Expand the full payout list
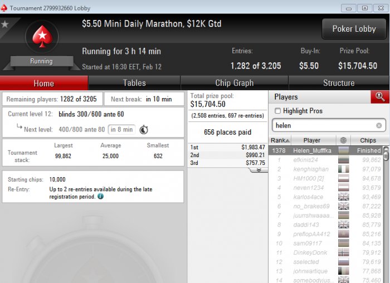The height and width of the screenshot is (283, 390). click(x=259, y=170)
